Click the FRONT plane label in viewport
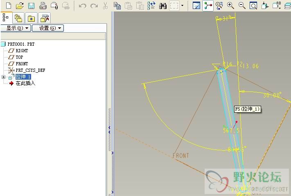This screenshot has height=196, width=291. click(181, 156)
